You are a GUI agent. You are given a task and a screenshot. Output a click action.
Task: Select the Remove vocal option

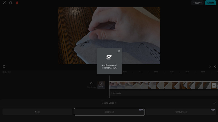point(181,112)
